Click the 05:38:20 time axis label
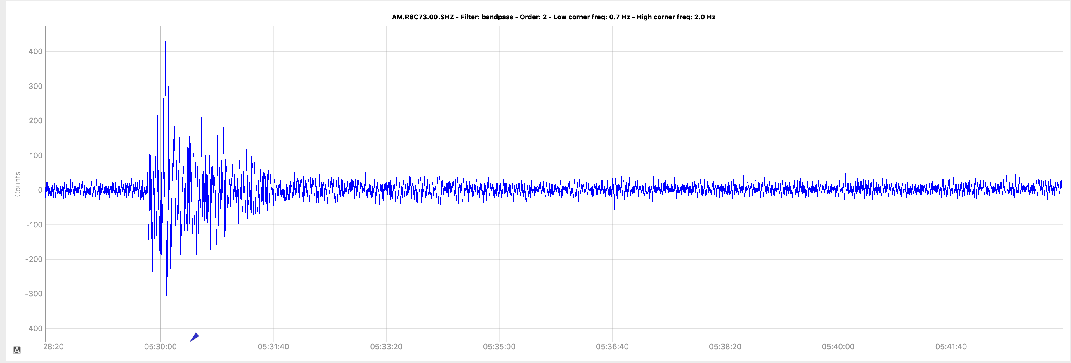The height and width of the screenshot is (363, 1071). (x=725, y=347)
